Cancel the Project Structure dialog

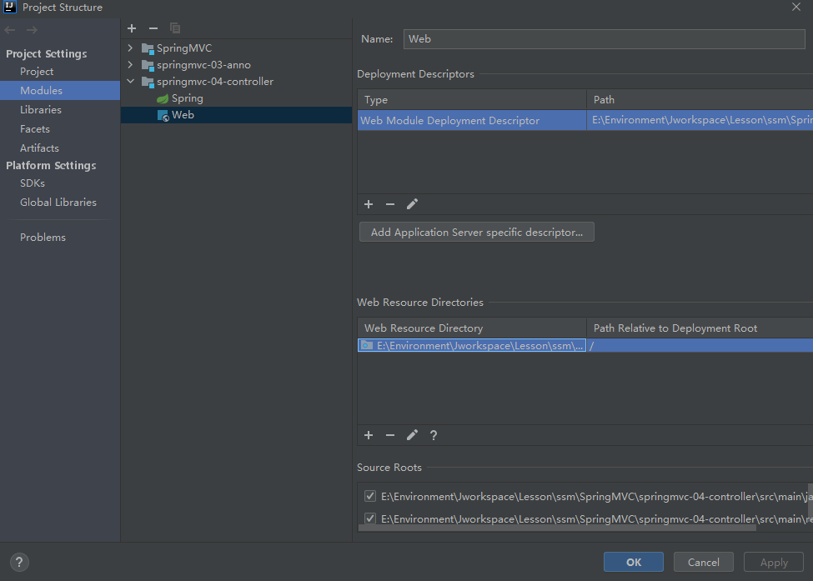(x=703, y=563)
